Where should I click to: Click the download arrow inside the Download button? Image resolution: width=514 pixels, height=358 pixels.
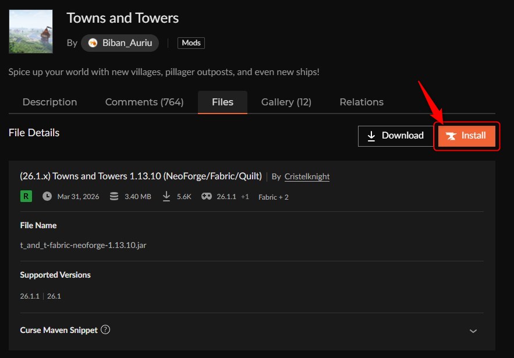coord(371,136)
